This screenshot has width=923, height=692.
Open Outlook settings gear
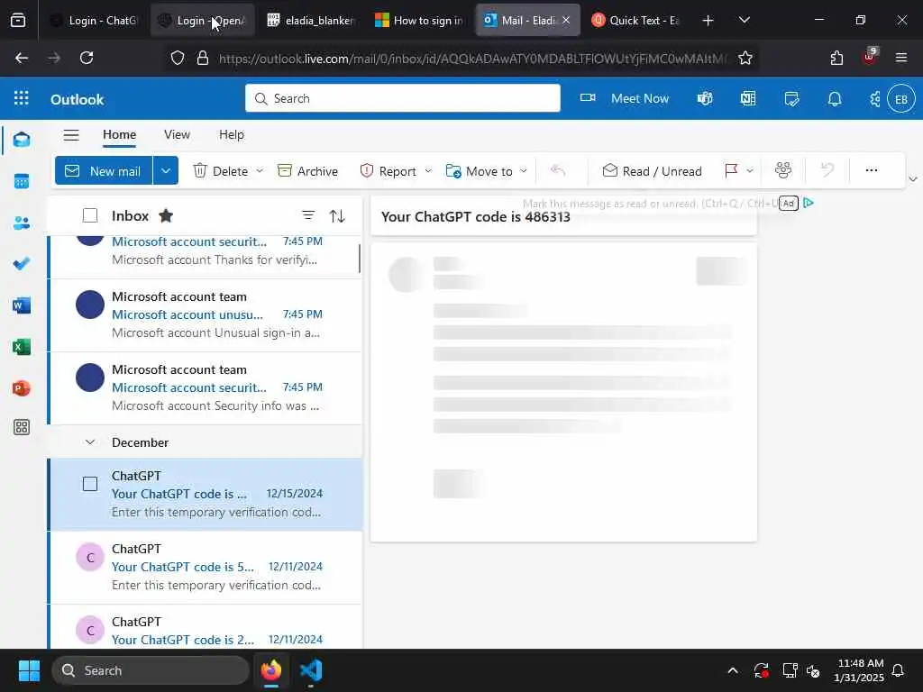[874, 99]
